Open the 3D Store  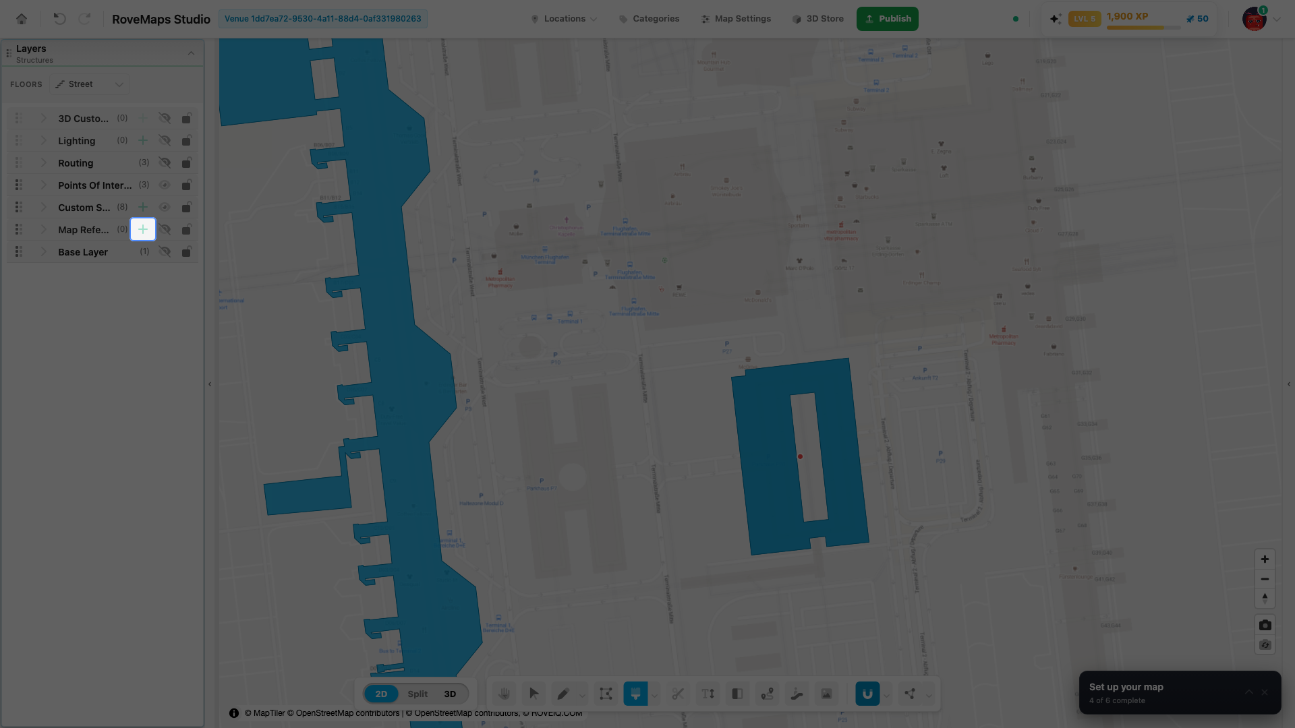tap(817, 19)
